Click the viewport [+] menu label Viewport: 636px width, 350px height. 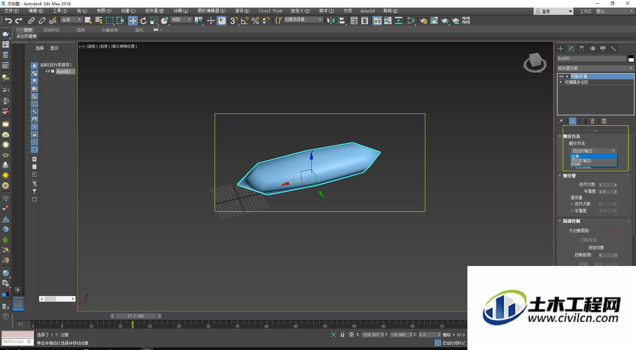(82, 46)
